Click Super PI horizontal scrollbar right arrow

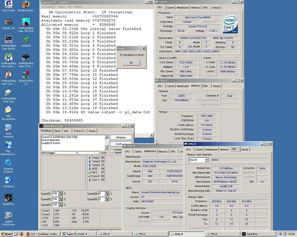[x=152, y=135]
